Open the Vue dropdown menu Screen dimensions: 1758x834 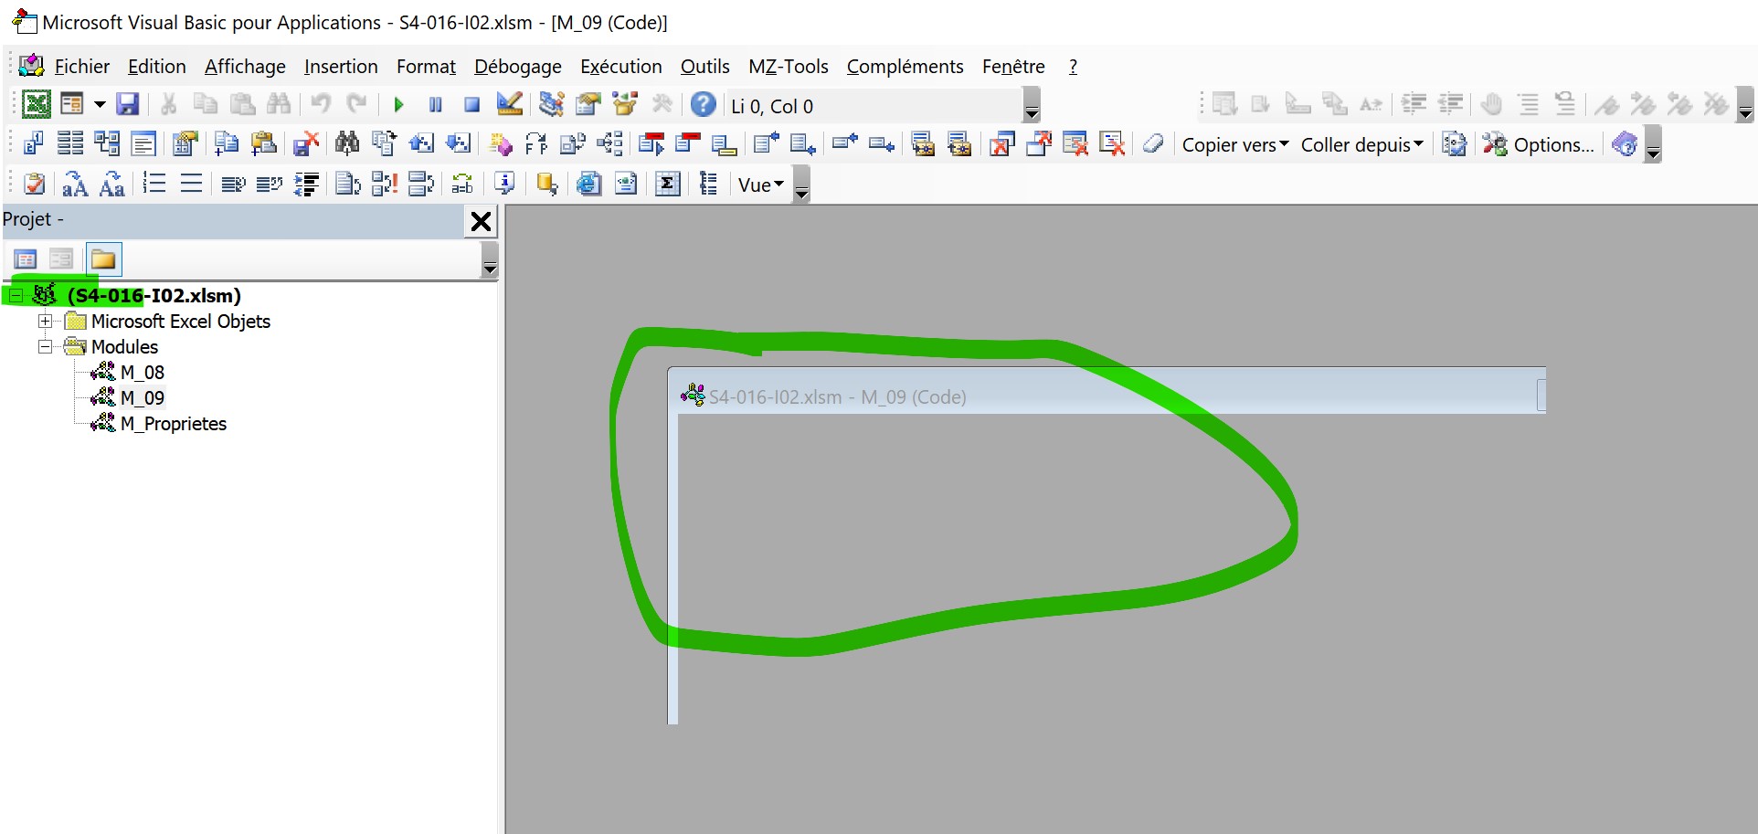(760, 185)
